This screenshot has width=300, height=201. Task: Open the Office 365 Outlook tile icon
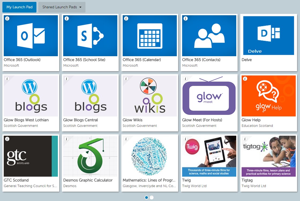(30, 36)
